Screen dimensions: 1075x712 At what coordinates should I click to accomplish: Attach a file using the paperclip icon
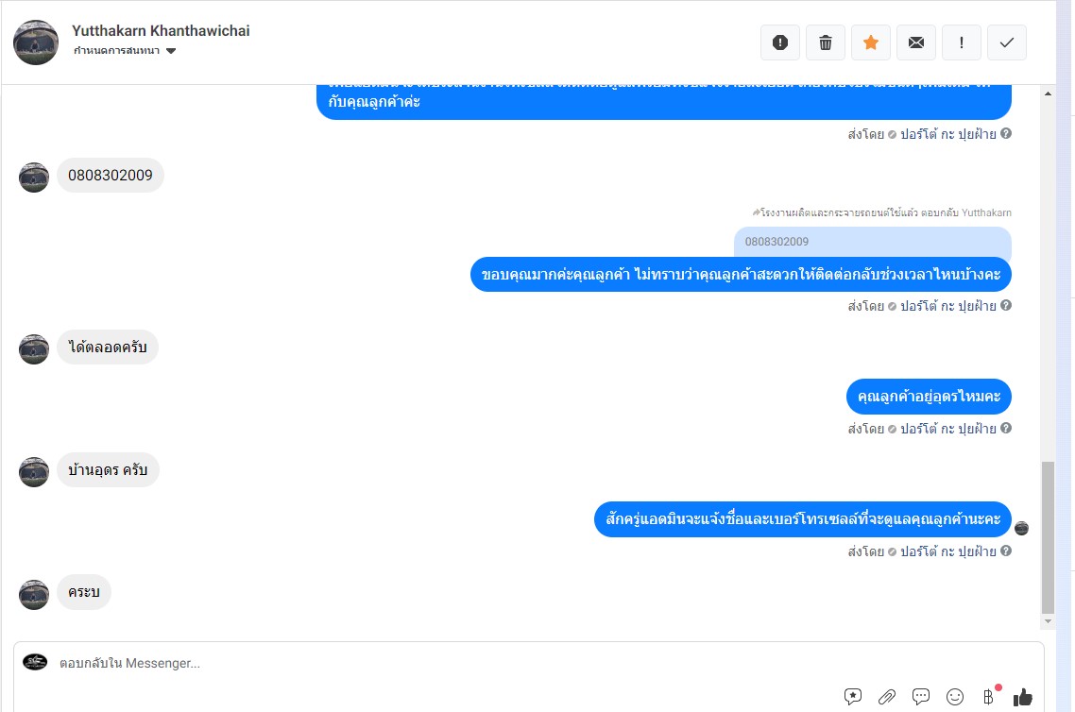886,697
